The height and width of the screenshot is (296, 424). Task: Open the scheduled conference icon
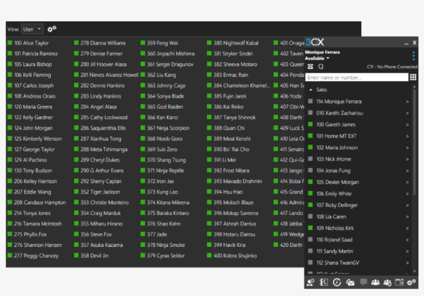[387, 283]
